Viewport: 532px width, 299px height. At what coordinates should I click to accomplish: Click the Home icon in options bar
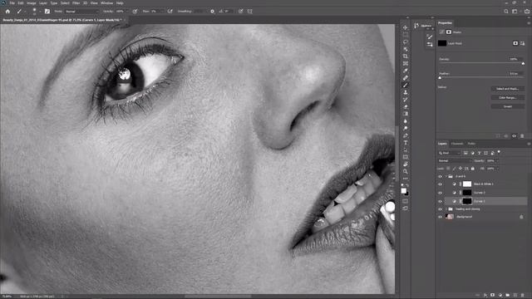tap(7, 11)
